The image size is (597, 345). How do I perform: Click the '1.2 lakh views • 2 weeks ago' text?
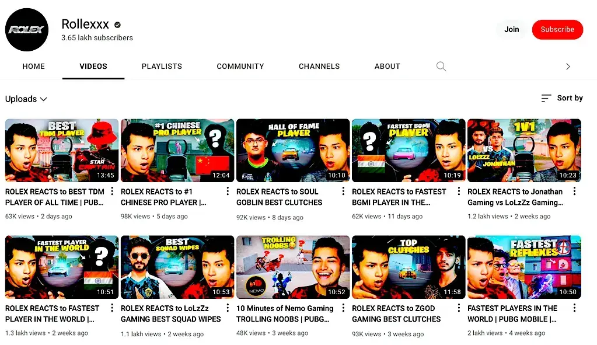pos(509,217)
